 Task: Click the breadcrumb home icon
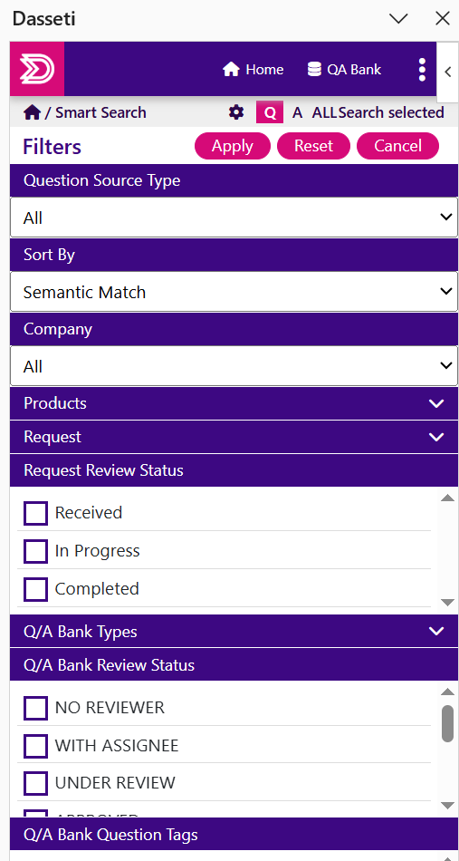click(x=32, y=112)
